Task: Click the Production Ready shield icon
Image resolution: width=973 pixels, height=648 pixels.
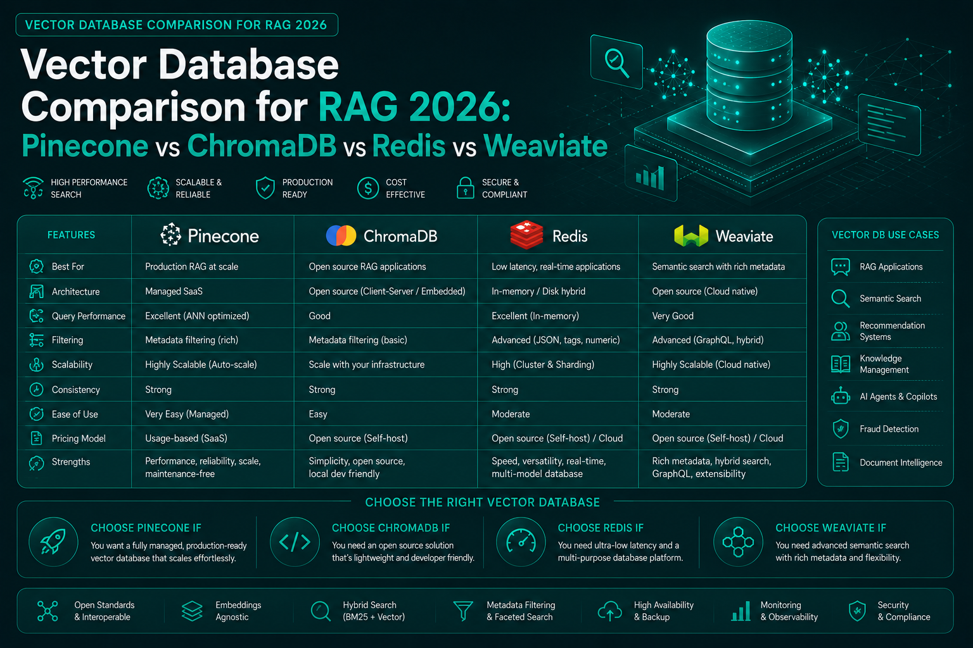Action: [265, 188]
